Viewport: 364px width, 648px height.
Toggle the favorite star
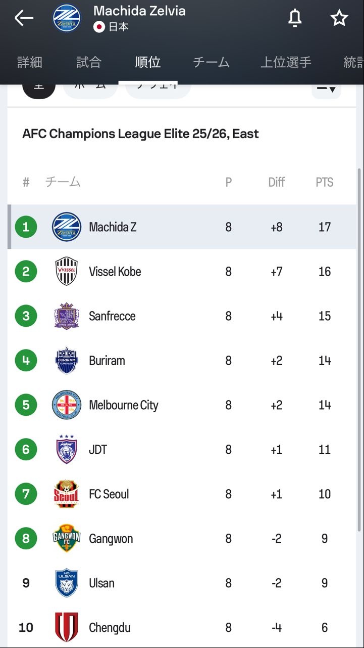tap(339, 18)
